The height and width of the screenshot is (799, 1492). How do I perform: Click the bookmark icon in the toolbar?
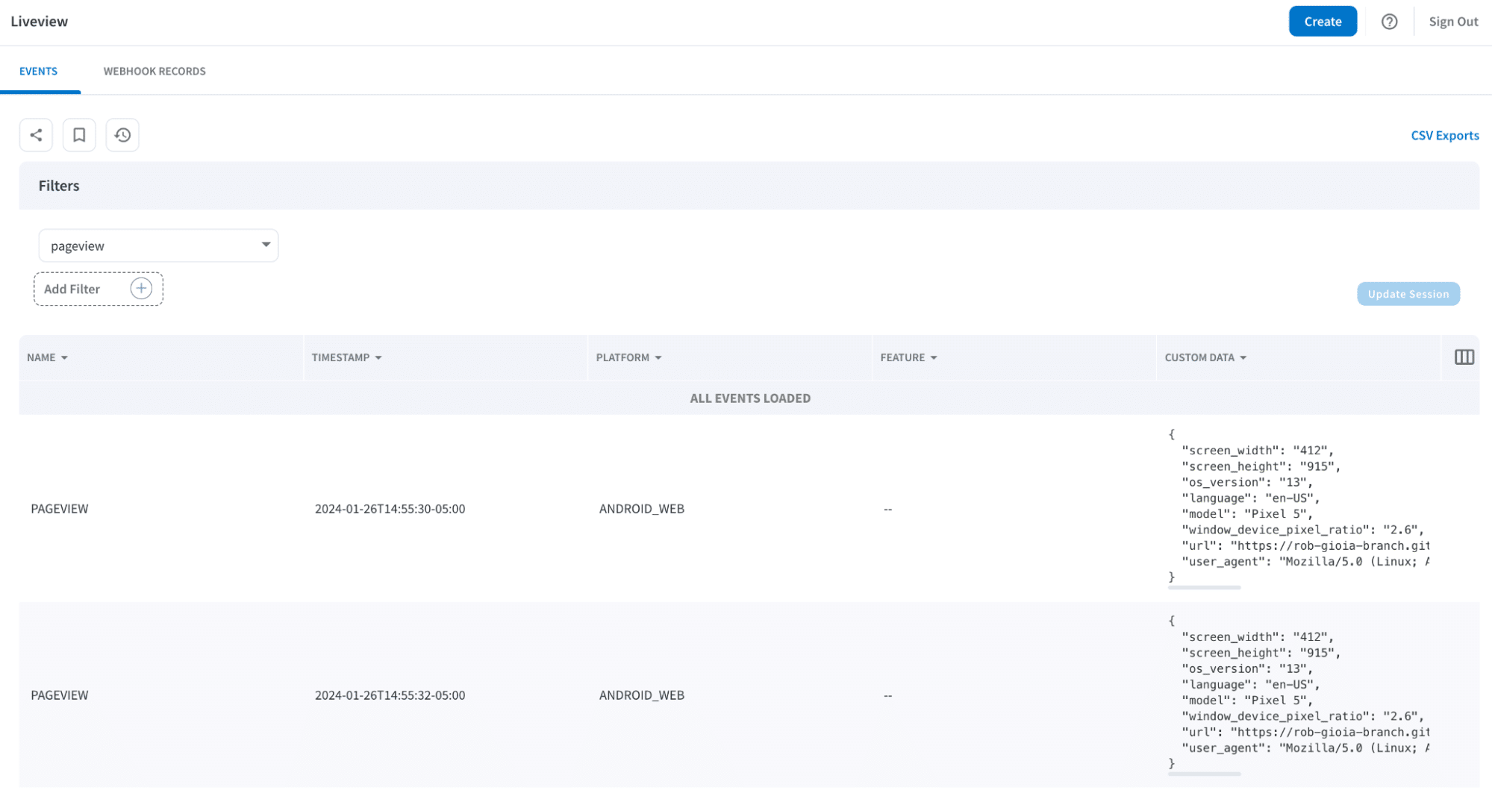coord(79,135)
